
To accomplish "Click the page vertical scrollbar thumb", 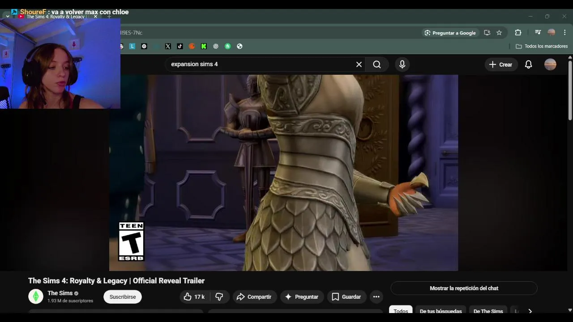I will tap(570, 89).
